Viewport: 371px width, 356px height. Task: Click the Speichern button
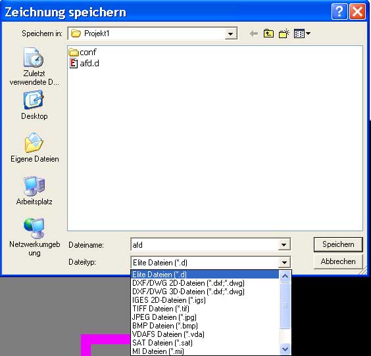[338, 244]
